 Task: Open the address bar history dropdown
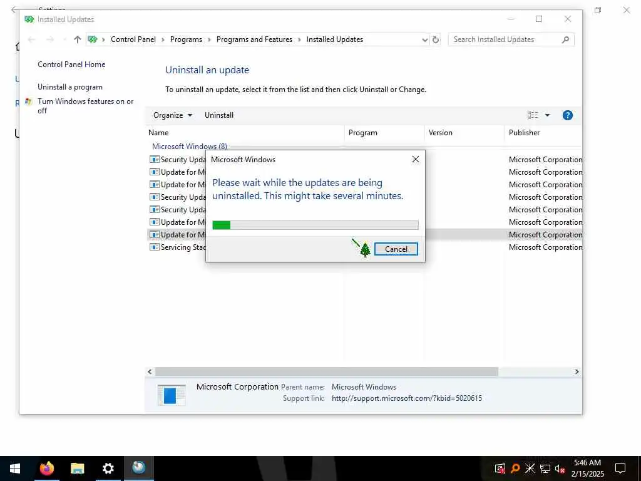[425, 39]
